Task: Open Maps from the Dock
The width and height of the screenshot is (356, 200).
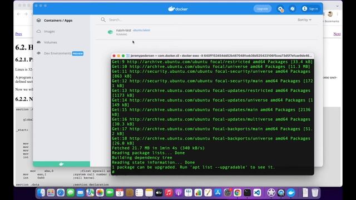Action: (x=90, y=193)
